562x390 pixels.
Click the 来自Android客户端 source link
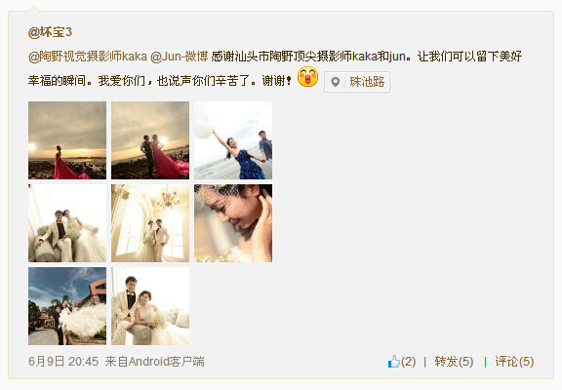(155, 362)
